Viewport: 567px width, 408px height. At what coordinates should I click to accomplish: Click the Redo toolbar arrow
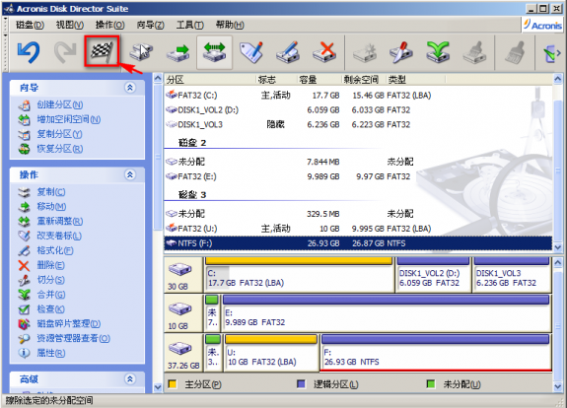[x=65, y=52]
